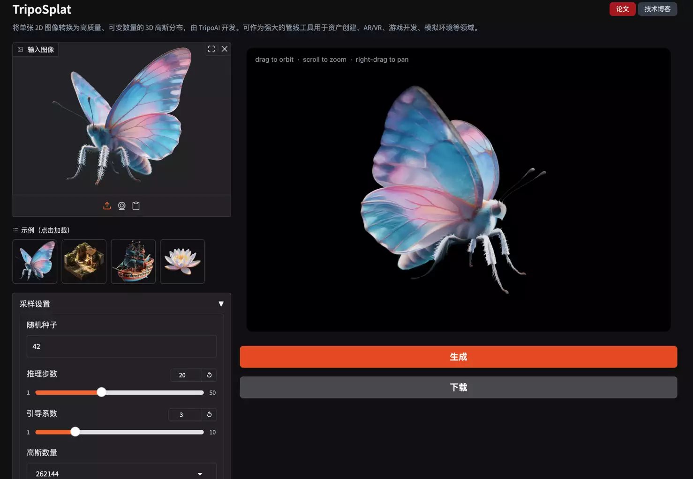The image size is (693, 479).
Task: Reset the 推理步数 value with its reset icon
Action: [209, 375]
